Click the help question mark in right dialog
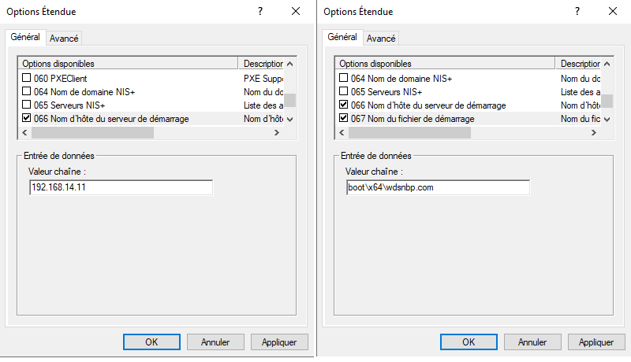The width and height of the screenshot is (631, 362). [x=577, y=12]
